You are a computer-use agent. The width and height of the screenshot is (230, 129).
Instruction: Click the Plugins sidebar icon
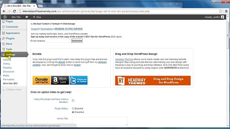point(4,38)
